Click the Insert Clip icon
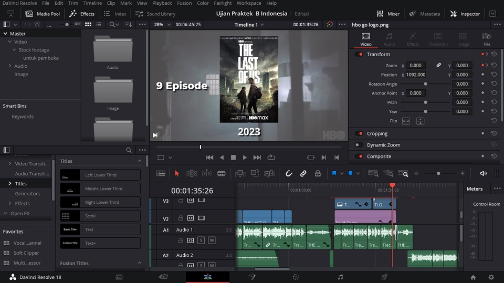The height and width of the screenshot is (283, 504). (x=240, y=173)
